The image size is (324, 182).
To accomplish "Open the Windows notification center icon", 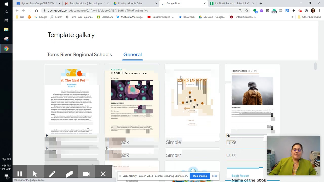I will (6, 176).
